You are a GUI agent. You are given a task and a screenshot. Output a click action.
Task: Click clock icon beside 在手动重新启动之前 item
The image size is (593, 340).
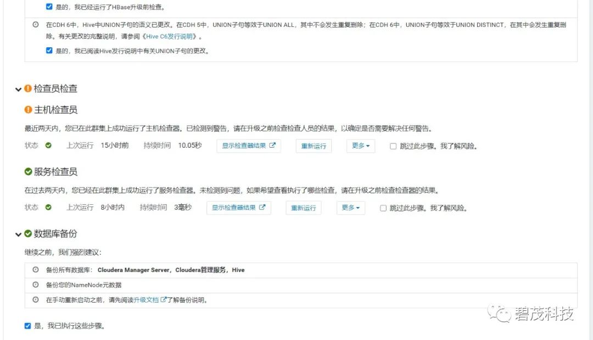tap(36, 299)
